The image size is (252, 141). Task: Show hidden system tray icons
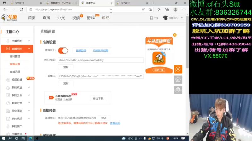(x=140, y=138)
